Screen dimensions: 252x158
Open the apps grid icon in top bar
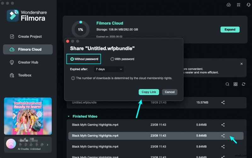click(238, 5)
